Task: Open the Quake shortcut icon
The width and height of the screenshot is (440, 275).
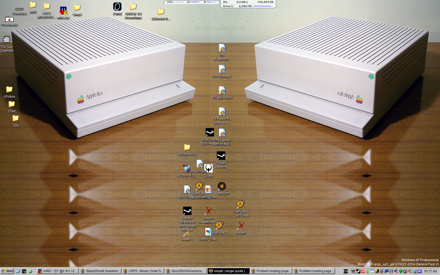Action: [208, 168]
